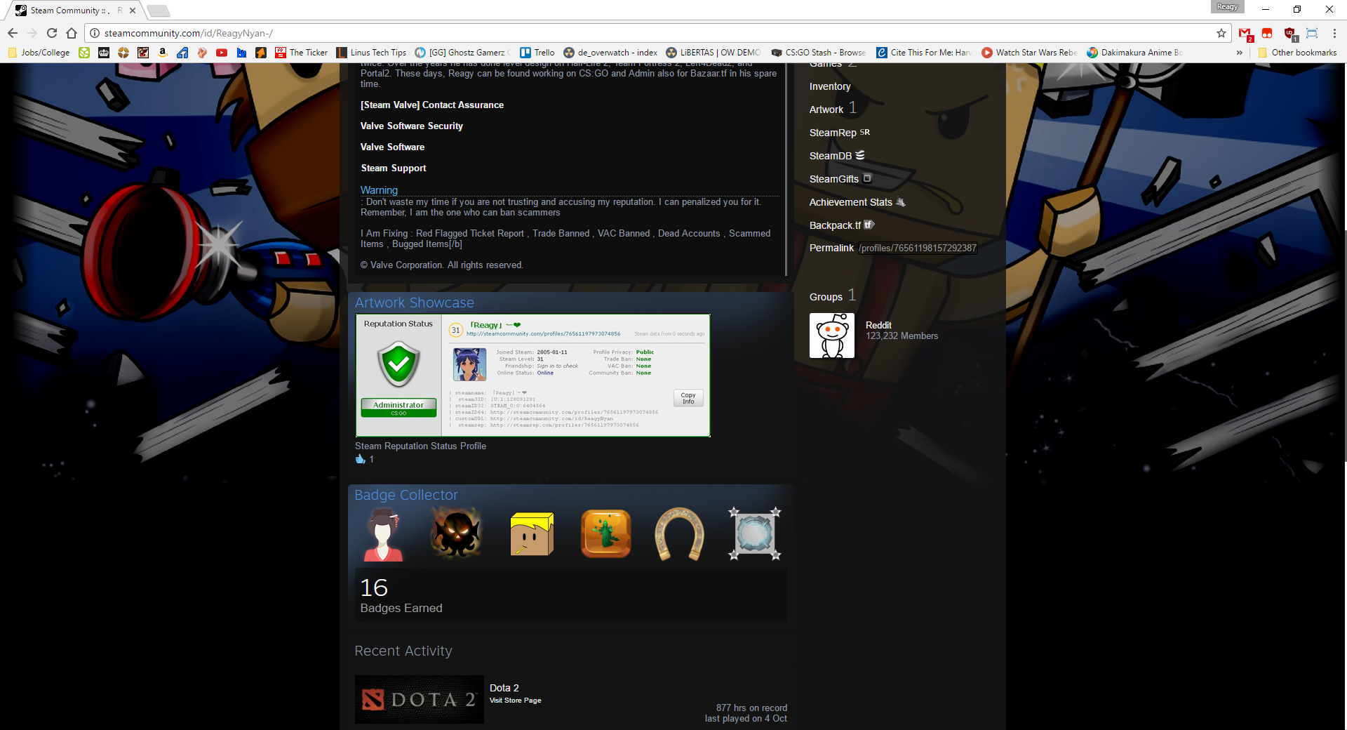The image size is (1347, 730).
Task: Open the fiery demon face badge
Action: [457, 534]
